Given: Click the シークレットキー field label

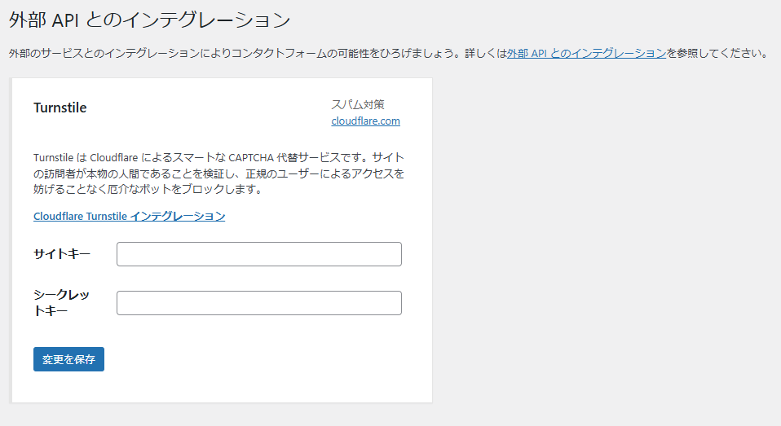Looking at the screenshot, I should click(x=62, y=302).
